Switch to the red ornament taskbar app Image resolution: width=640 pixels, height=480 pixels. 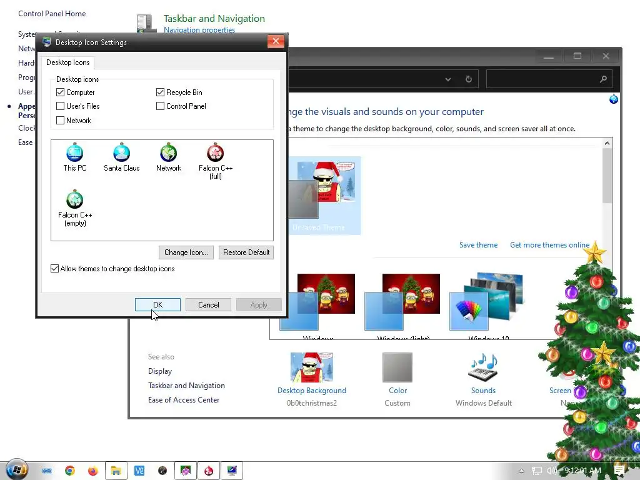click(x=209, y=471)
